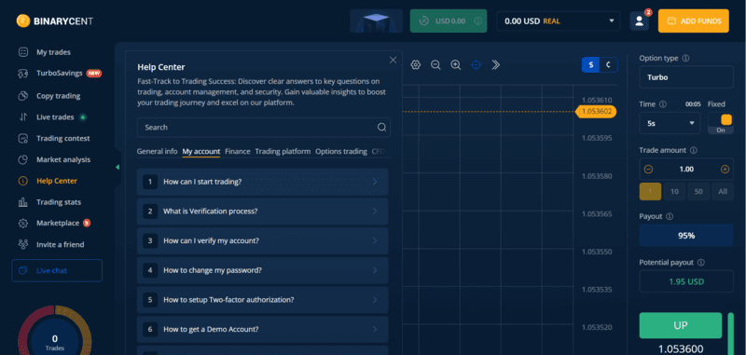Click Option type info icon
Screen dimensions: 746x355
pyautogui.click(x=685, y=59)
